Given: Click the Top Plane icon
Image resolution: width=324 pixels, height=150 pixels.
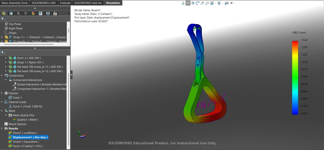Looking at the screenshot, I should [x=6, y=24].
